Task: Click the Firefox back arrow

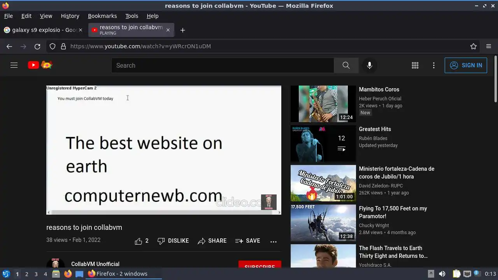Action: [9, 46]
